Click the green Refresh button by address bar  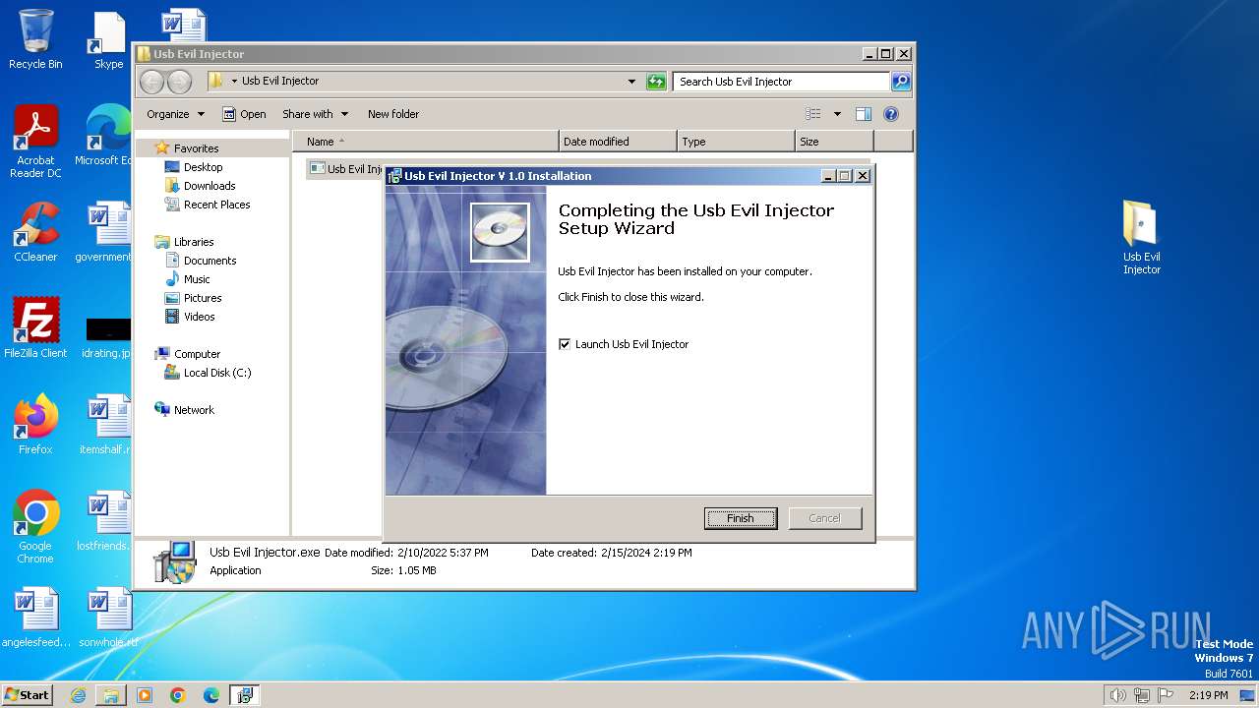[x=656, y=82]
